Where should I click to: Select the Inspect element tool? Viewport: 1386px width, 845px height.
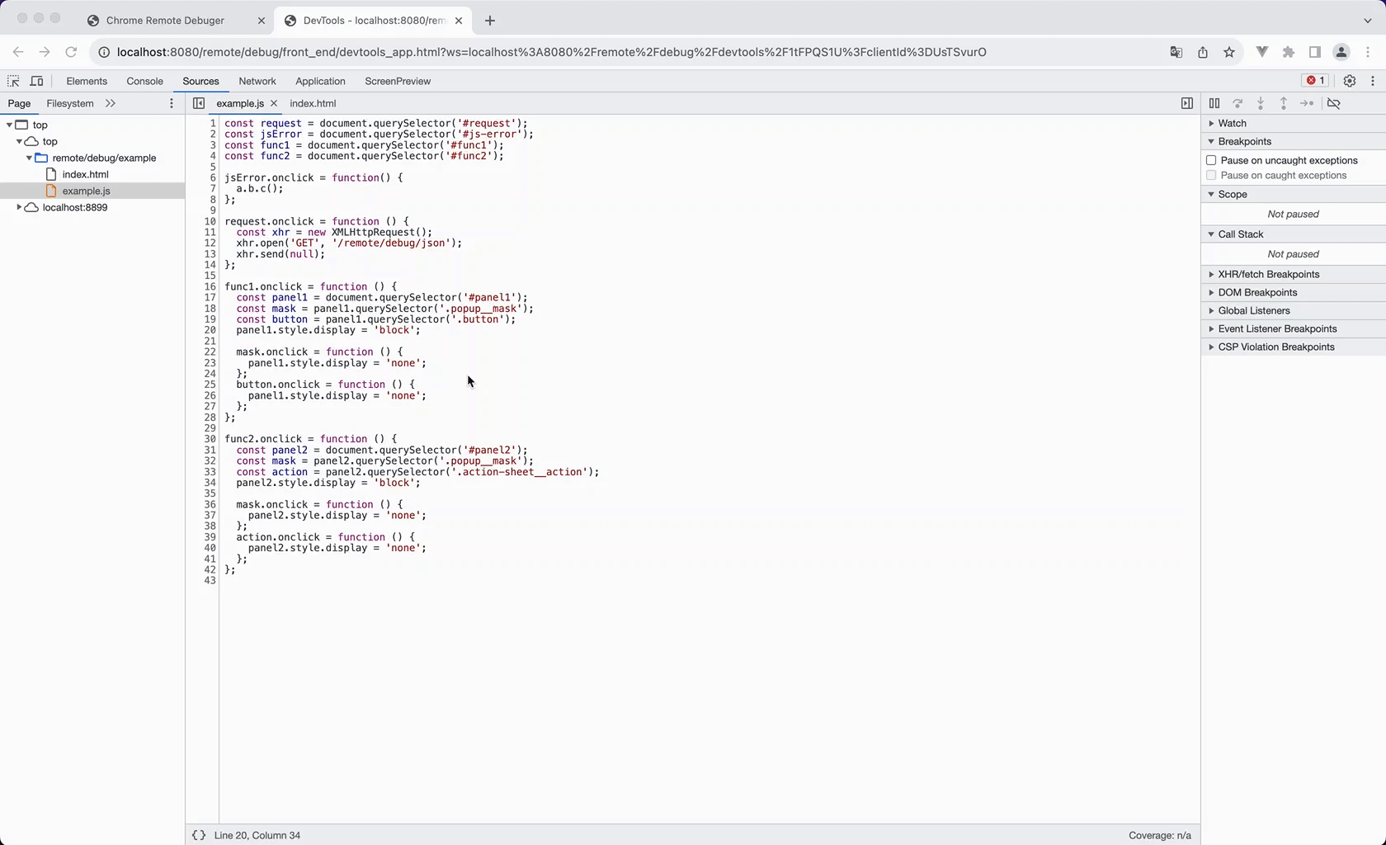coord(13,81)
